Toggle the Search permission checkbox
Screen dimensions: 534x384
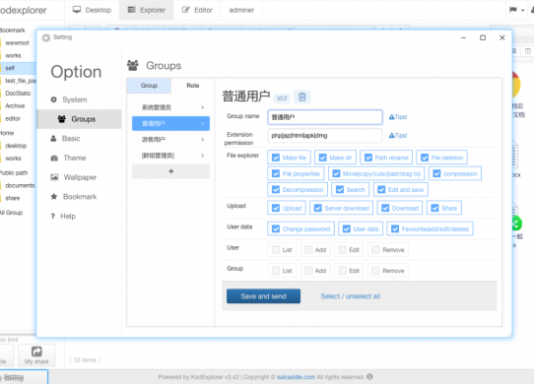pyautogui.click(x=340, y=190)
